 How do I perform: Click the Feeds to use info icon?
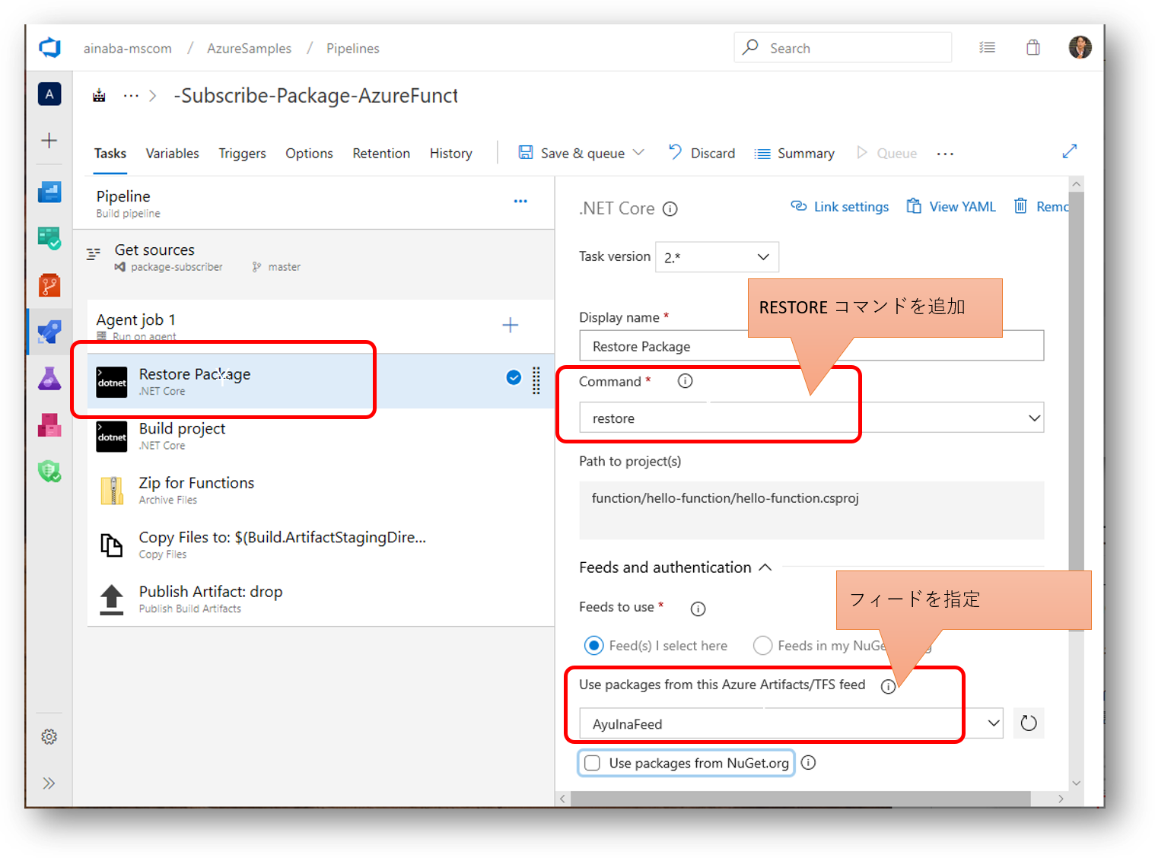[x=698, y=609]
